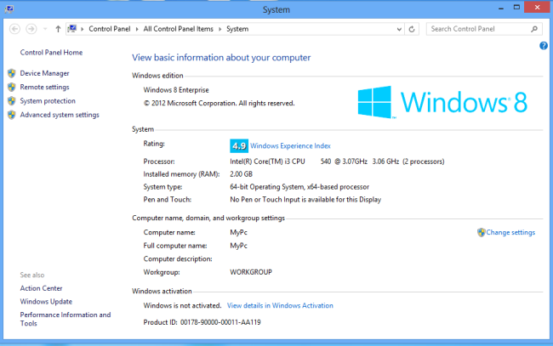This screenshot has width=553, height=346.
Task: Click the search magnifier icon
Action: [x=534, y=29]
